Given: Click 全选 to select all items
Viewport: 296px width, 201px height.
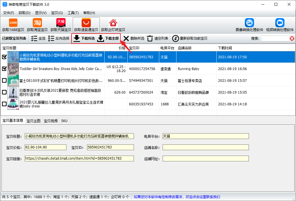Looking at the screenshot, I should pos(38,38).
